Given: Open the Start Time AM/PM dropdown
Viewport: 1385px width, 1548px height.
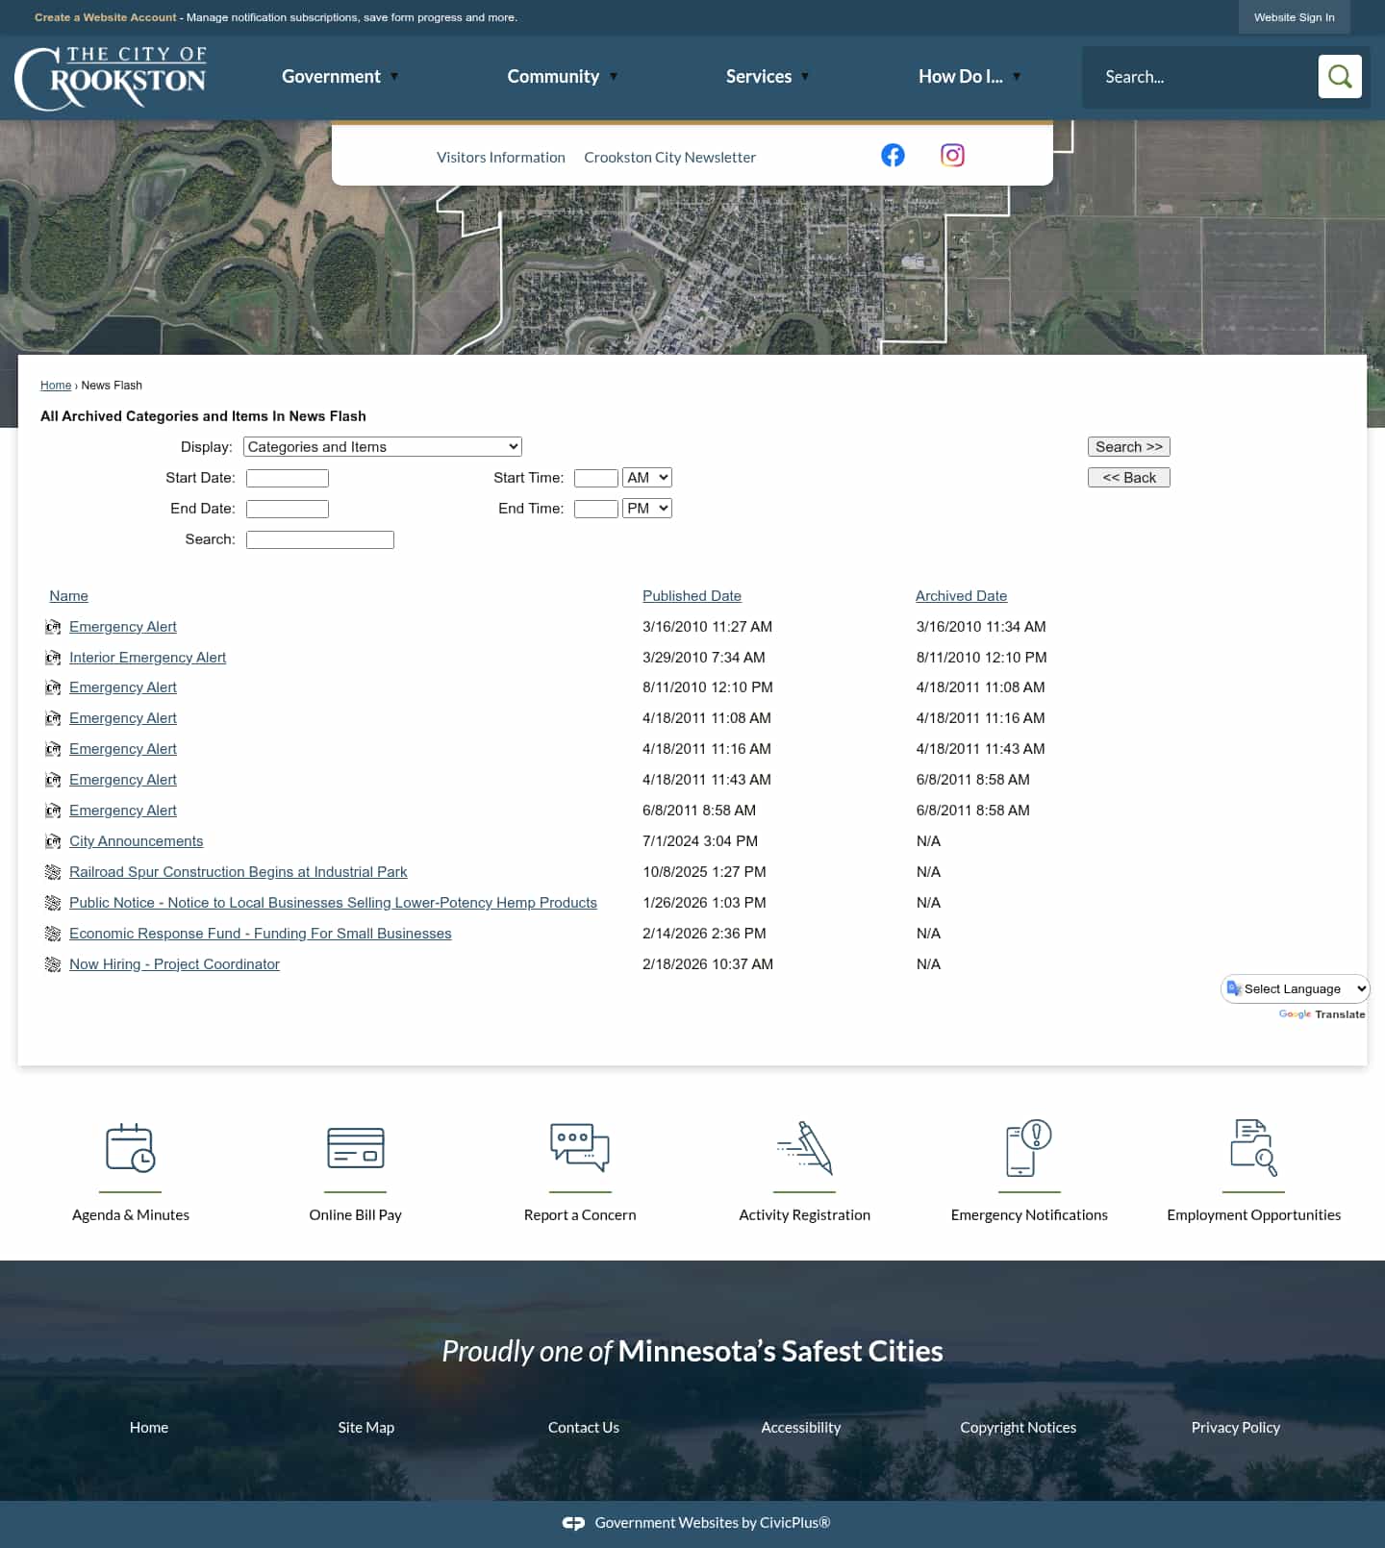Looking at the screenshot, I should 646,477.
